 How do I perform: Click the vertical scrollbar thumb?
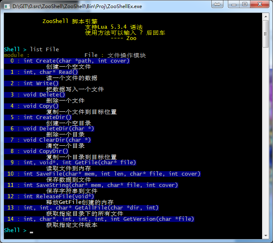click(266, 34)
